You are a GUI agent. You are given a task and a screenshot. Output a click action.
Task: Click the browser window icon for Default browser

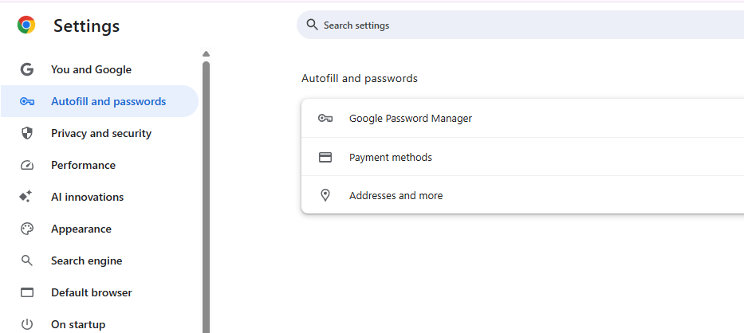(27, 292)
